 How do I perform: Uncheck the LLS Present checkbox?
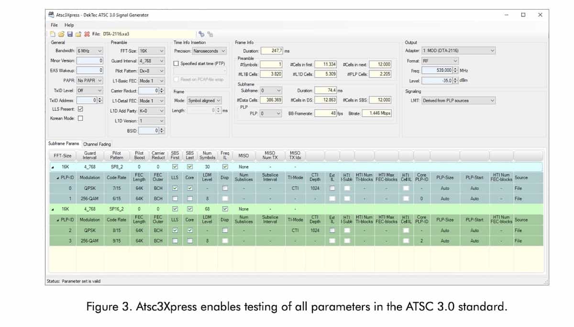coord(80,109)
